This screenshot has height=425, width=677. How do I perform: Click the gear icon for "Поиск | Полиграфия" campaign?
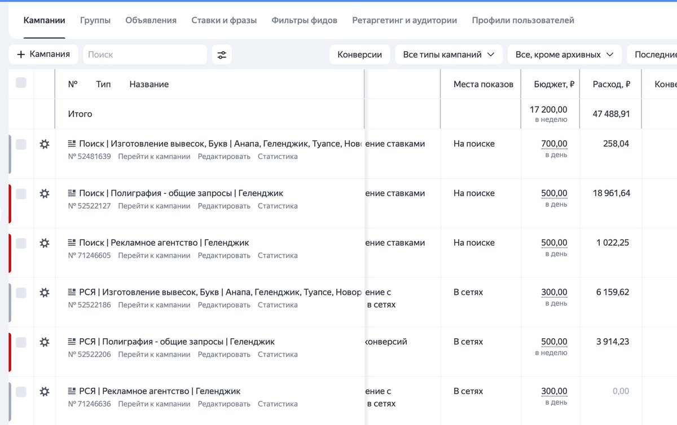45,193
